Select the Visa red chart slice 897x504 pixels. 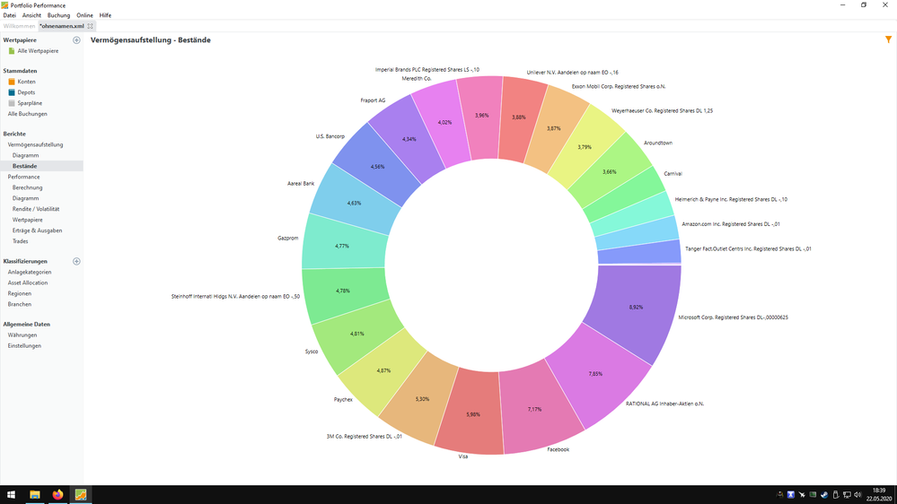(468, 417)
